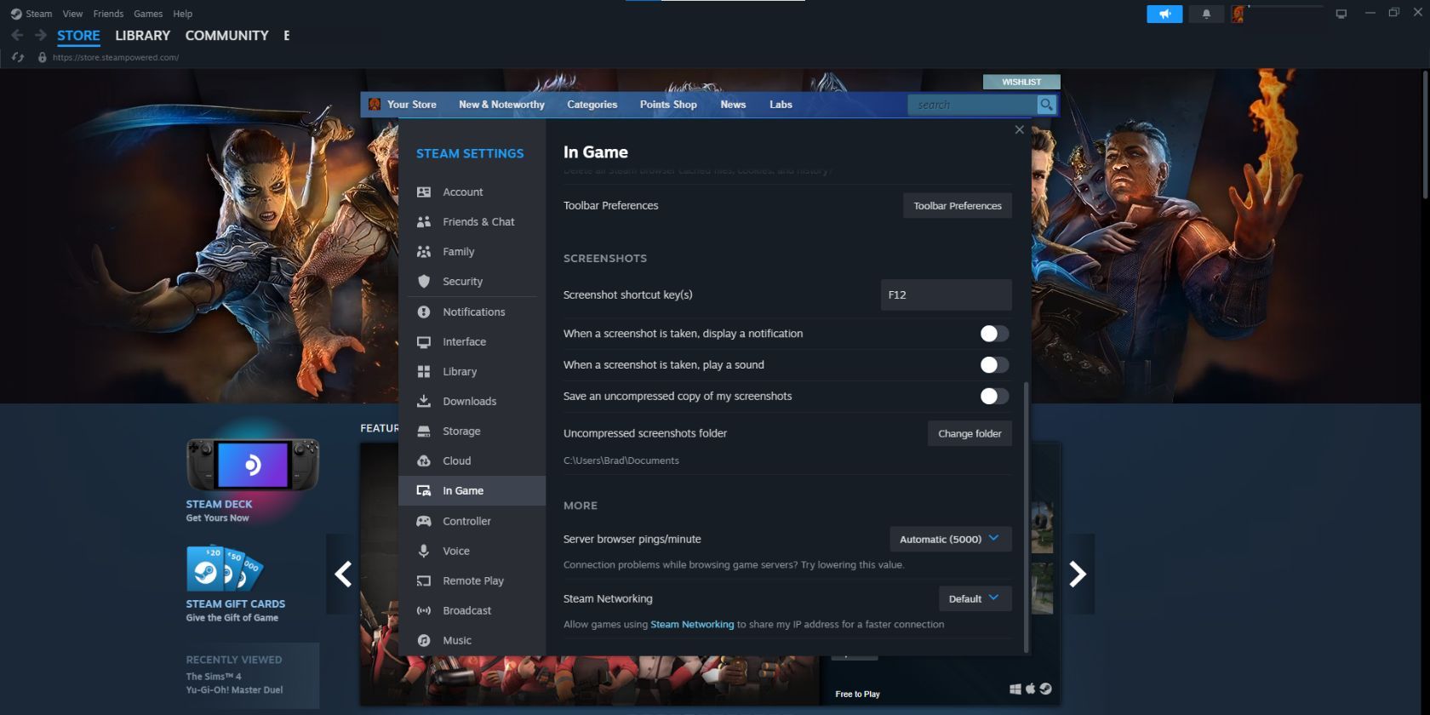Click the screenshot shortcut key field
This screenshot has height=715, width=1430.
946,295
